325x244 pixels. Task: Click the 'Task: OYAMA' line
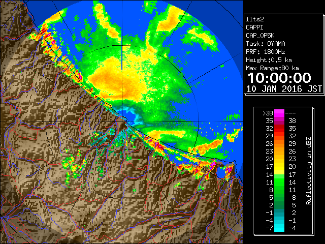coord(266,44)
